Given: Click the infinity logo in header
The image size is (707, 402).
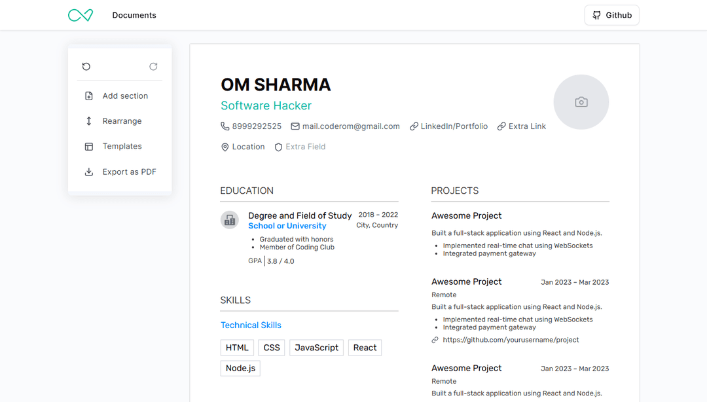Looking at the screenshot, I should point(81,15).
